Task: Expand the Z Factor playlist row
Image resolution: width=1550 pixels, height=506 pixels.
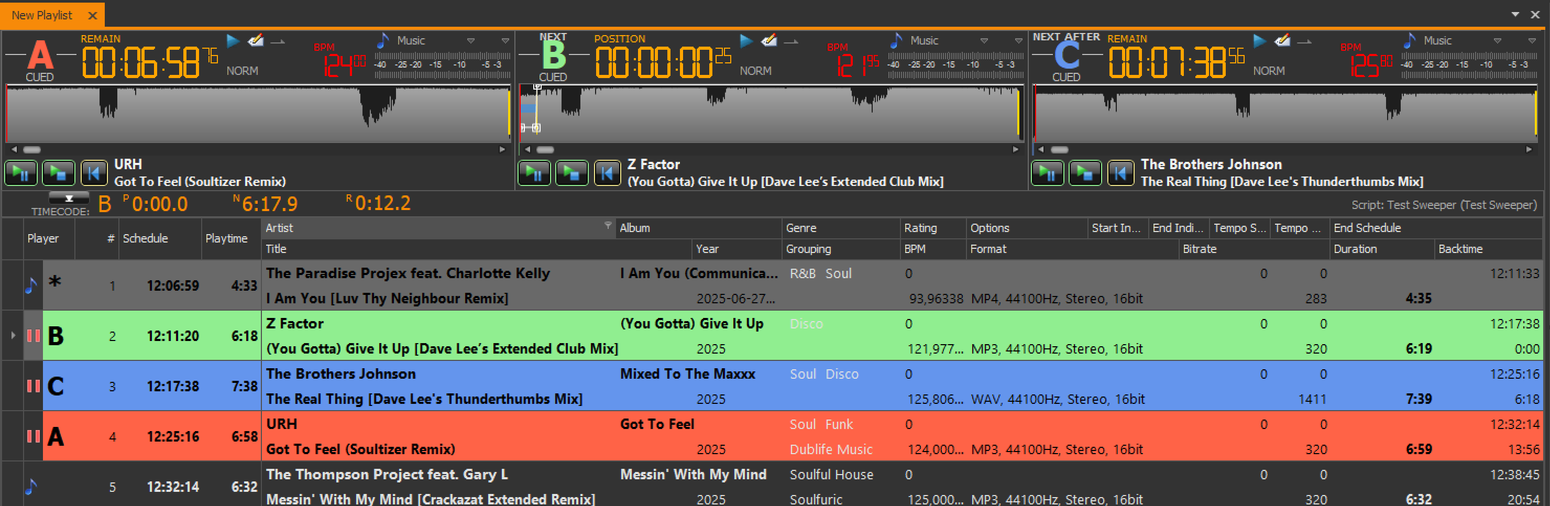Action: [13, 335]
